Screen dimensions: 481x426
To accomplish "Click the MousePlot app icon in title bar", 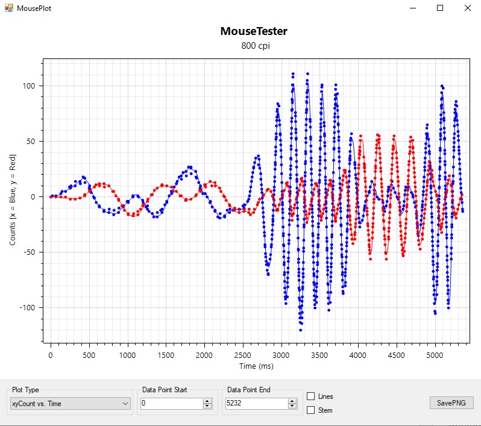I will [8, 8].
